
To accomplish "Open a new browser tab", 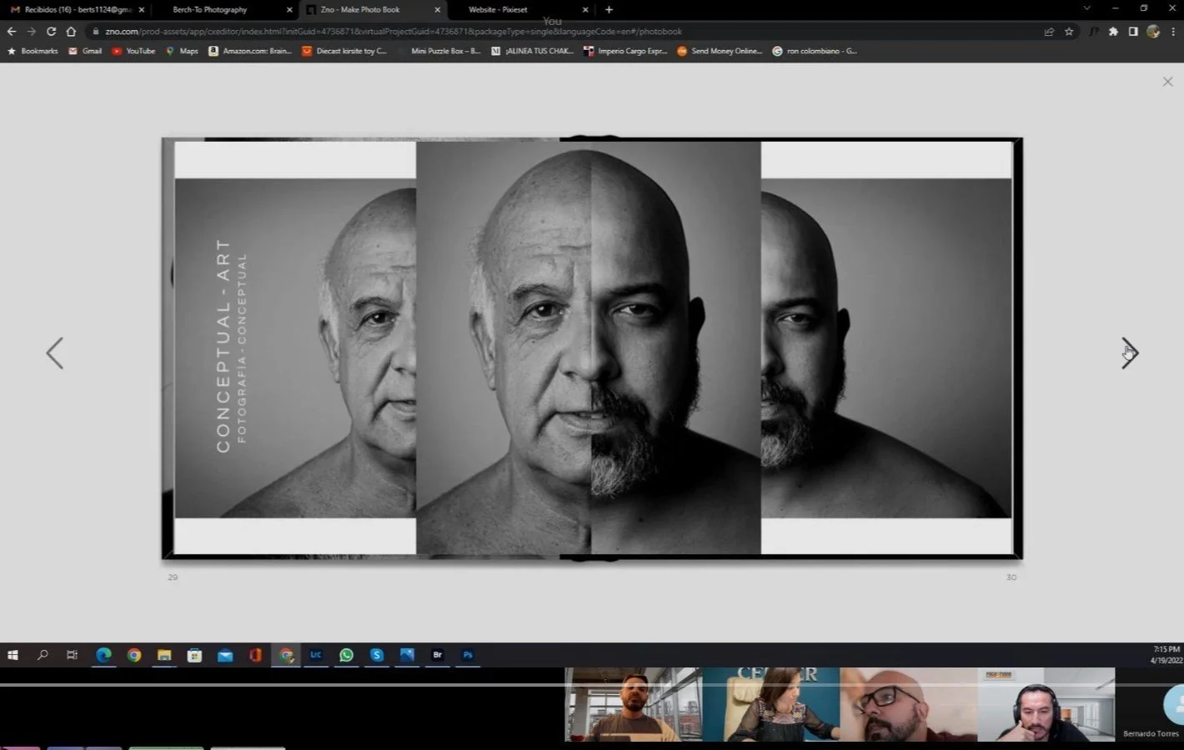I will 609,10.
